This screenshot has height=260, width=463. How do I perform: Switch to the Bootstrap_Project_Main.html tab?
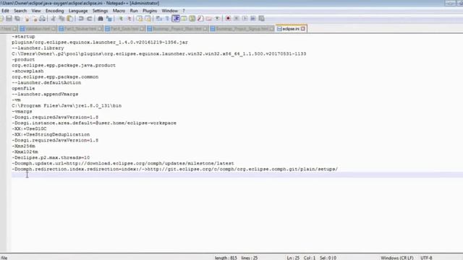[177, 29]
